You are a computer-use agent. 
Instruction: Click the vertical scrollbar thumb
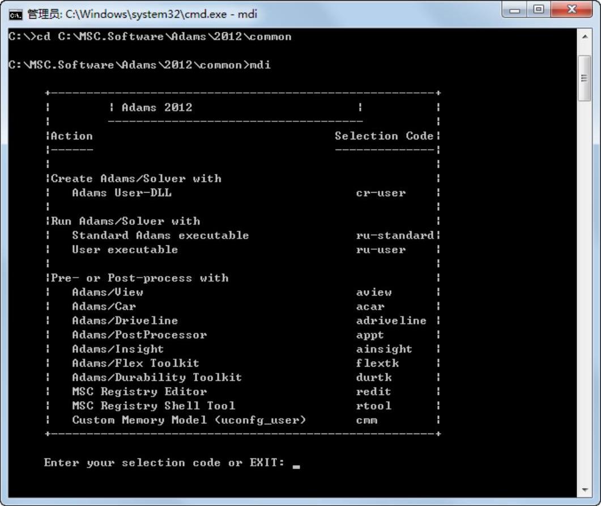click(585, 78)
